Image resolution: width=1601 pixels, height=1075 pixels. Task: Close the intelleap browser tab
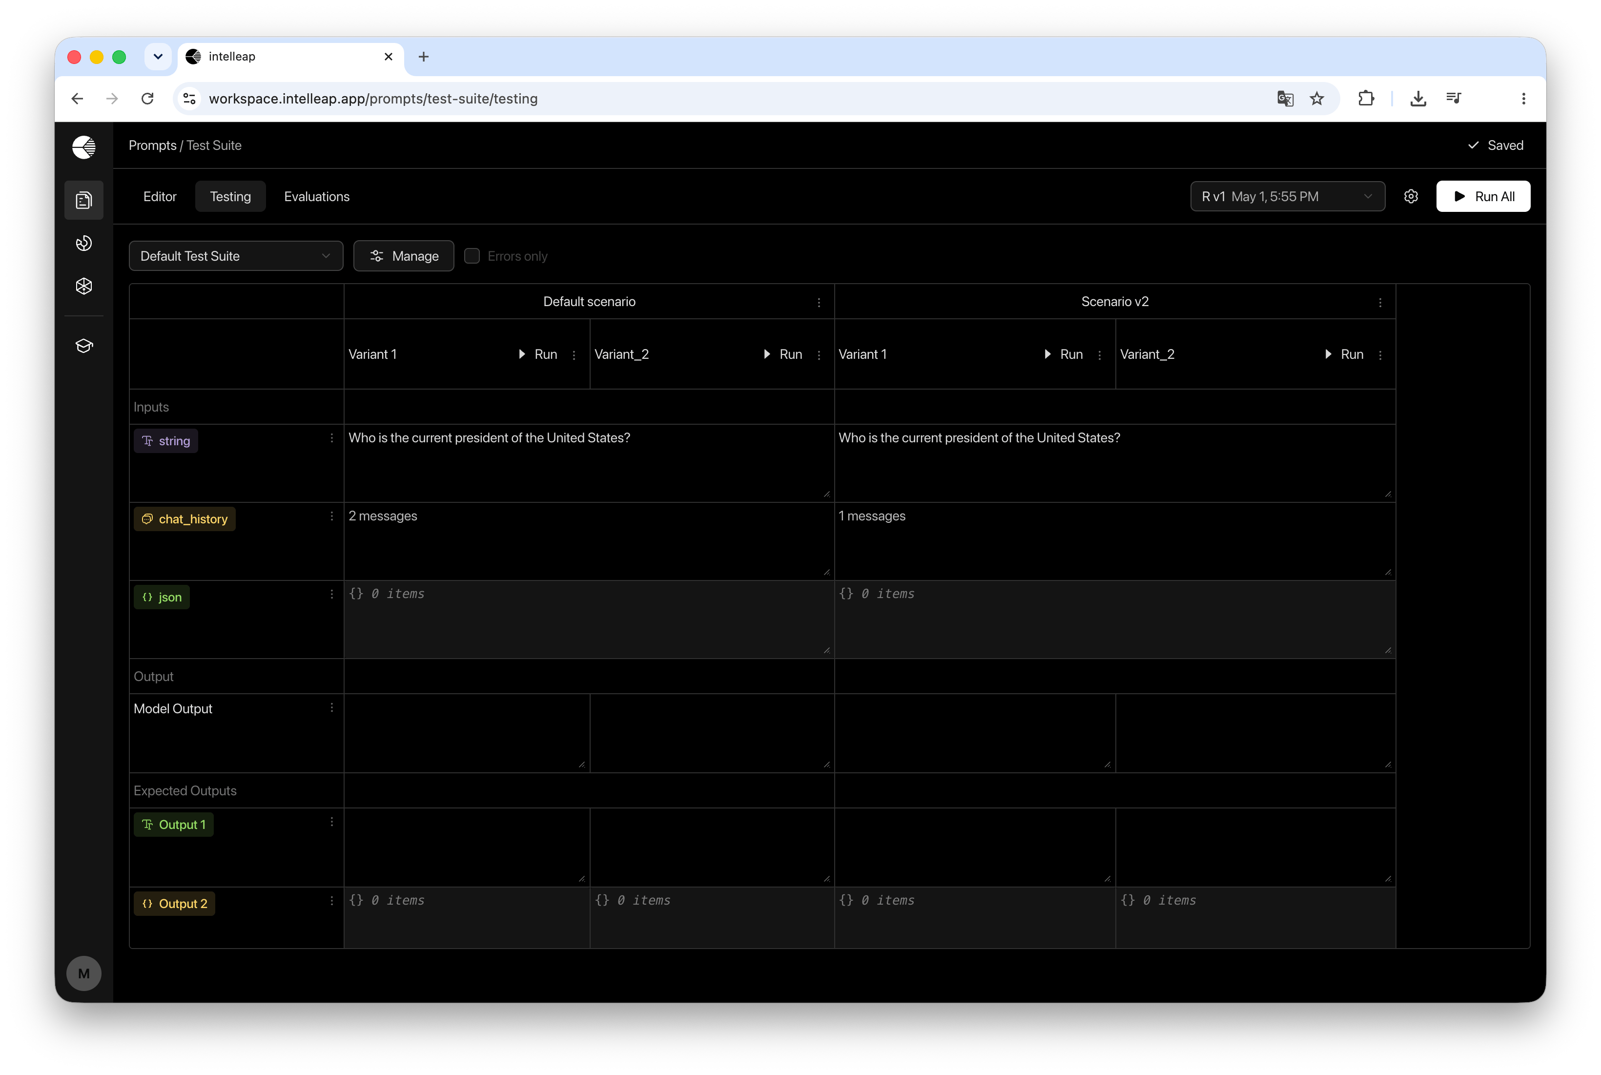point(389,56)
